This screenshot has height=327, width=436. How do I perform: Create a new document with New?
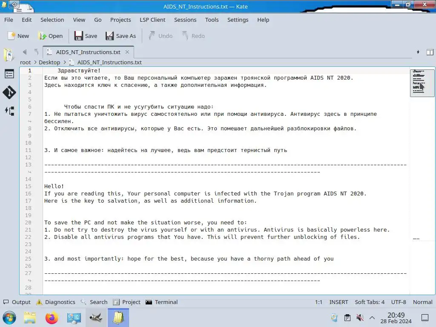18,36
